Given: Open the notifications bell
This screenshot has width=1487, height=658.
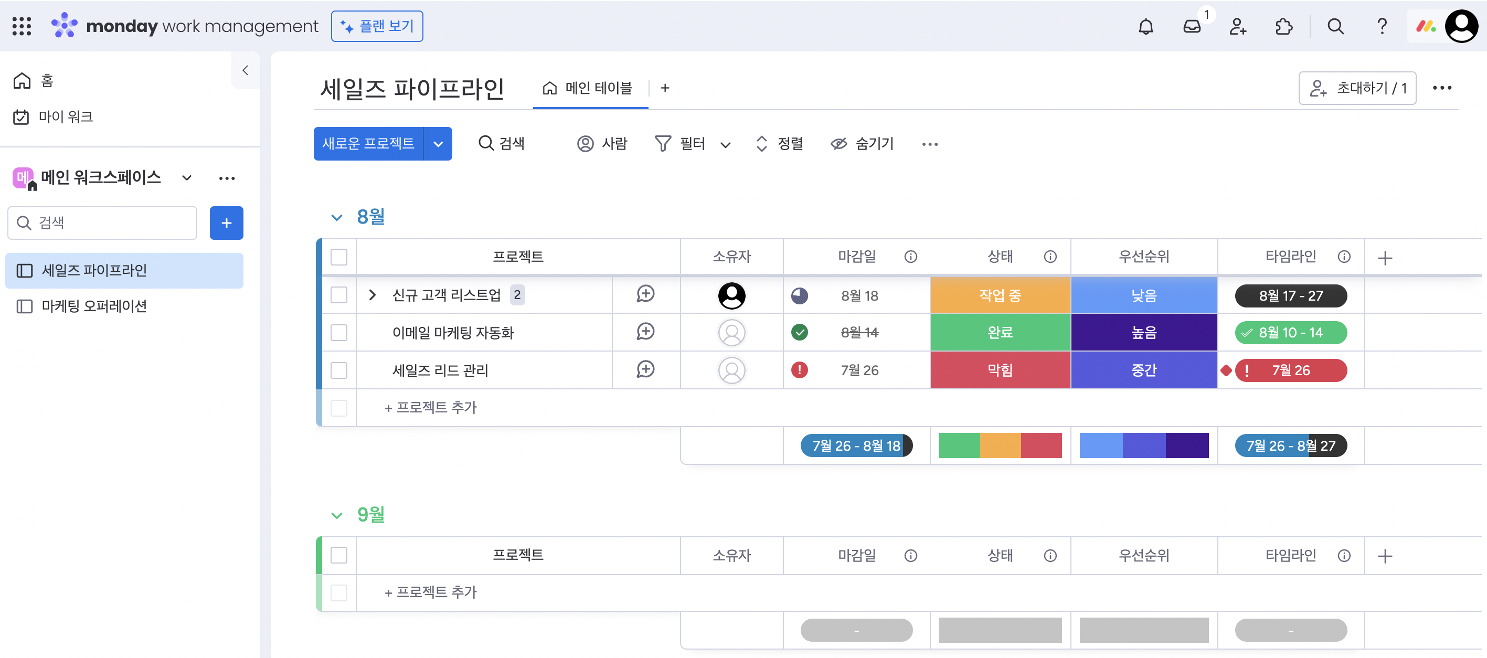Looking at the screenshot, I should pos(1146,26).
